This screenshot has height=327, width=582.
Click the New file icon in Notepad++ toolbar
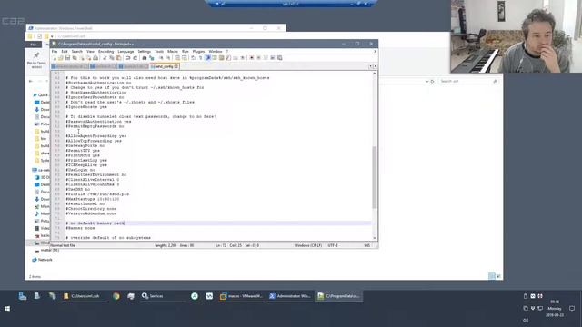pos(55,58)
